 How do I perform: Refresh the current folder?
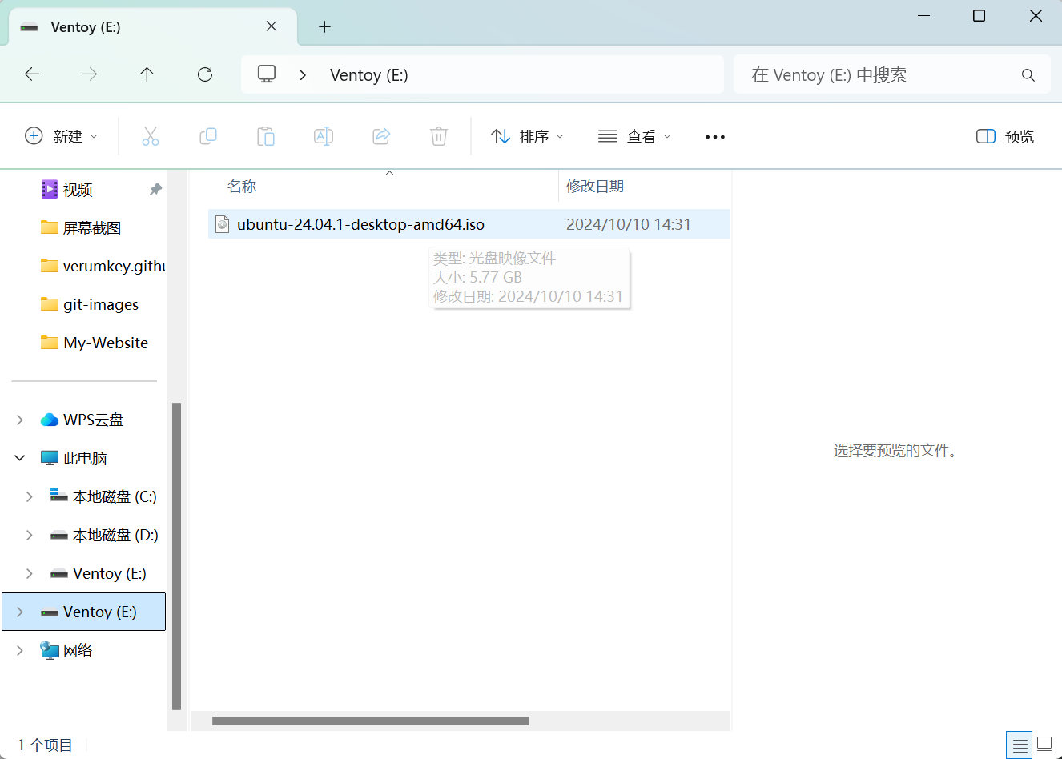205,74
